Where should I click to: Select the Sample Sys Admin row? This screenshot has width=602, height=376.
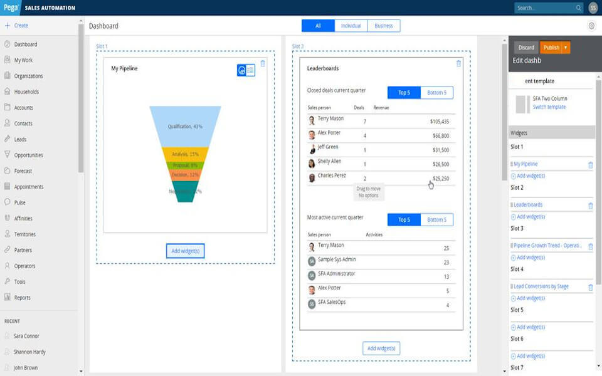(x=381, y=262)
